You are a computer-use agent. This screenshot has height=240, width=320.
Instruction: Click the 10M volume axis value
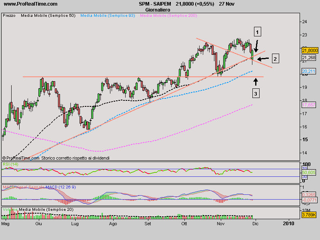(306, 210)
